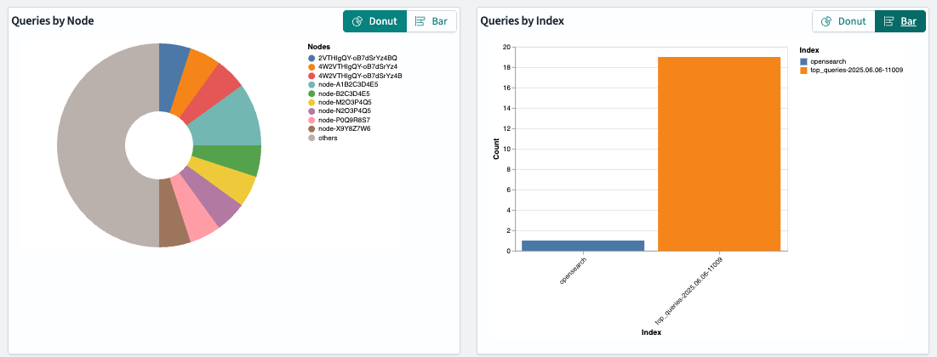The height and width of the screenshot is (357, 937).
Task: Click the blue opensearch bar
Action: tap(583, 246)
